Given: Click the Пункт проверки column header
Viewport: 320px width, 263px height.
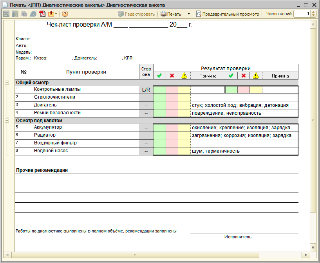Looking at the screenshot, I should click(86, 72).
